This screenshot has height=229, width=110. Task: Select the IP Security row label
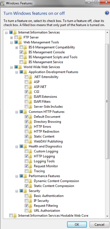pyautogui.click(x=41, y=201)
